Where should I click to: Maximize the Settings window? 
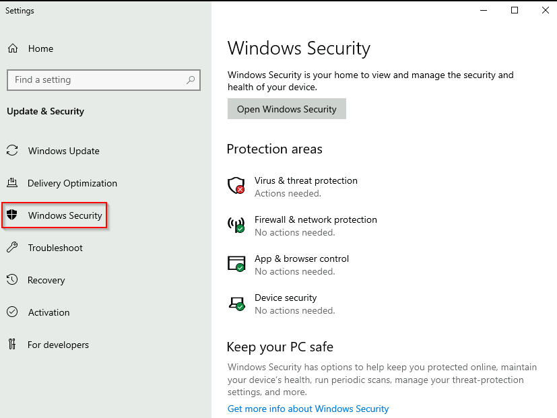coord(515,10)
